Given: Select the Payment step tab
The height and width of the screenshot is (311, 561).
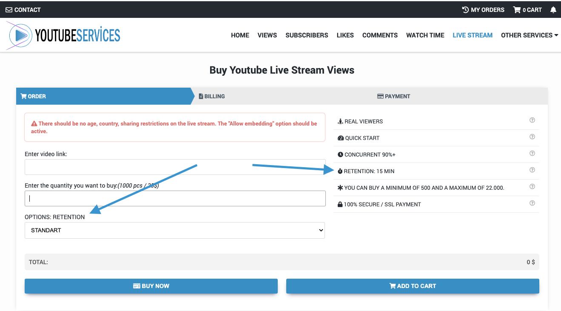Looking at the screenshot, I should click(x=393, y=96).
